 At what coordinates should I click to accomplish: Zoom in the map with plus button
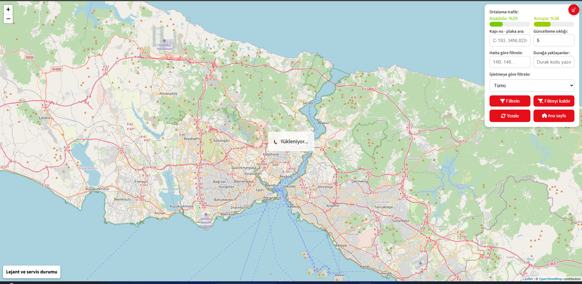pyautogui.click(x=8, y=9)
